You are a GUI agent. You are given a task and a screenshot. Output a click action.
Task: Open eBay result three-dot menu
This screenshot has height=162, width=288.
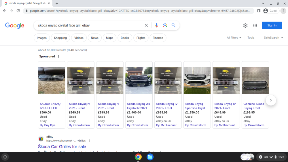tap(89, 141)
